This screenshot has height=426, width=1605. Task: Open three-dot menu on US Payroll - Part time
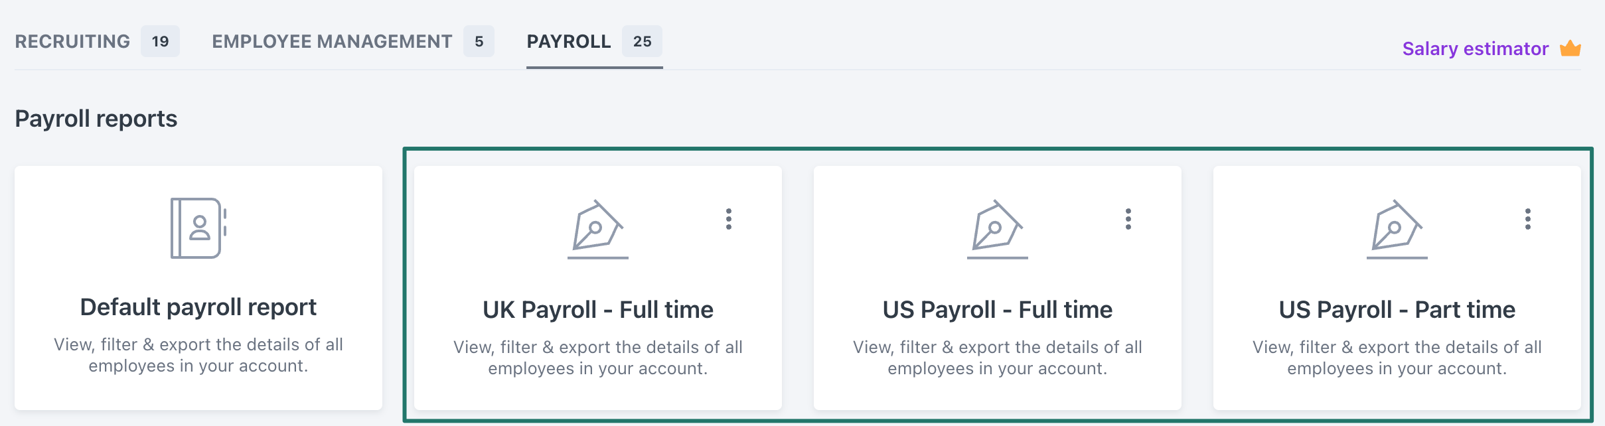[x=1528, y=219]
